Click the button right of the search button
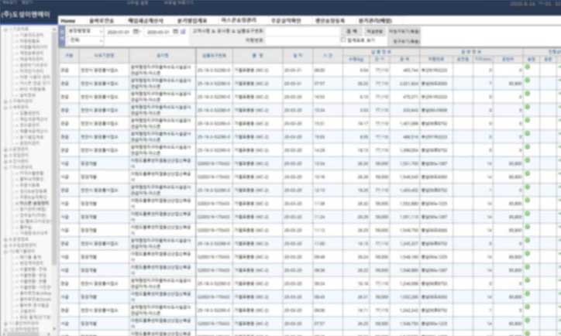Viewport: 561px width, 336px height. (377, 31)
